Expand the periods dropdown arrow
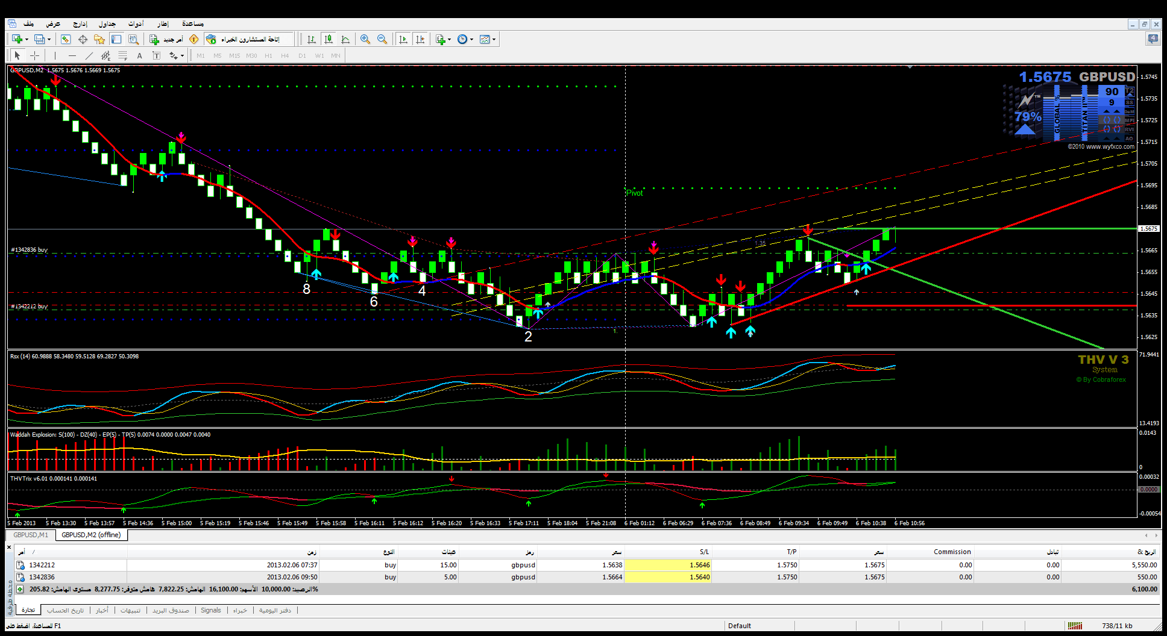 (x=471, y=39)
